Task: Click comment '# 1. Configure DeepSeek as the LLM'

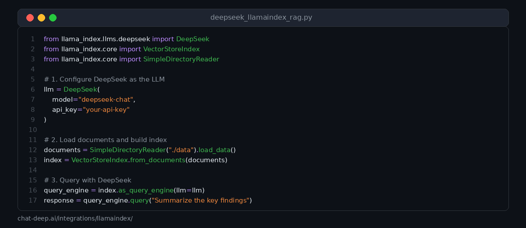Action: click(x=104, y=79)
